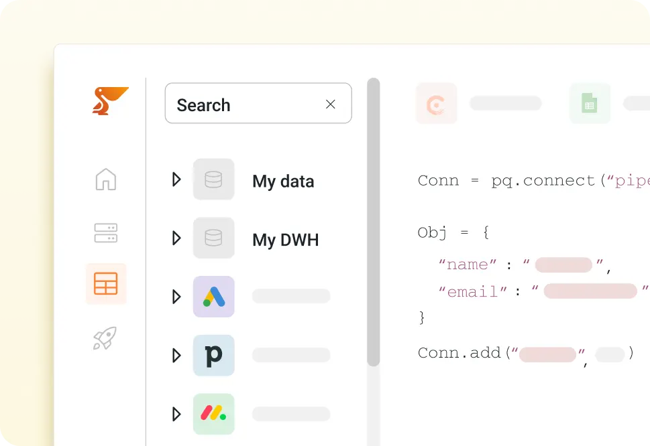Click the My data database icon
Image resolution: width=650 pixels, height=446 pixels.
213,179
